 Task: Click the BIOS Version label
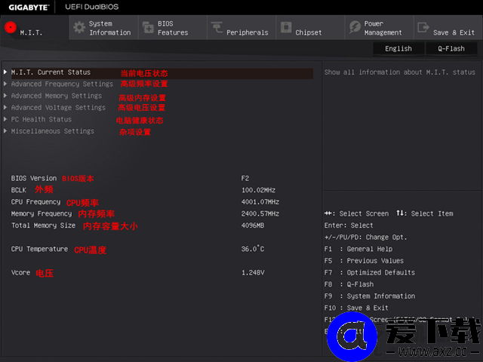coord(34,179)
